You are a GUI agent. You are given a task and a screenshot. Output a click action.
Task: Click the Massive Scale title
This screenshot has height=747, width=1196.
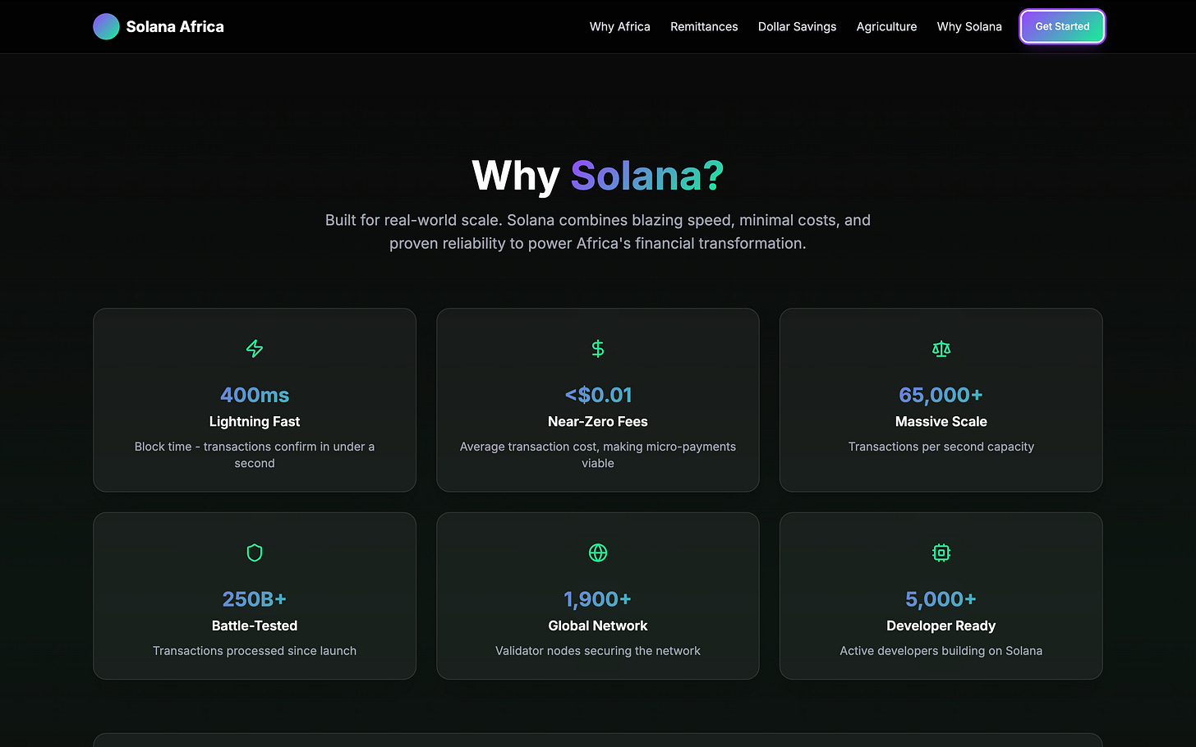click(941, 421)
